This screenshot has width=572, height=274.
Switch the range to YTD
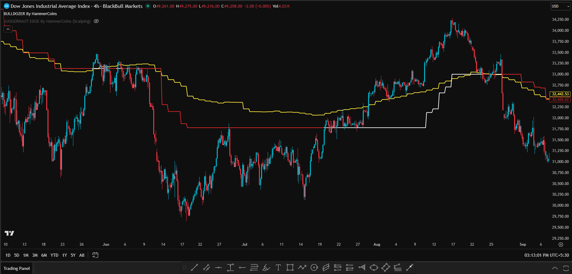pyautogui.click(x=54, y=255)
